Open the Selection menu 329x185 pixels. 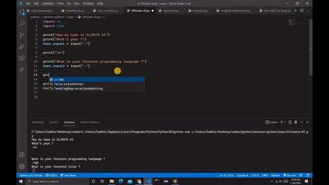[x=48, y=4]
